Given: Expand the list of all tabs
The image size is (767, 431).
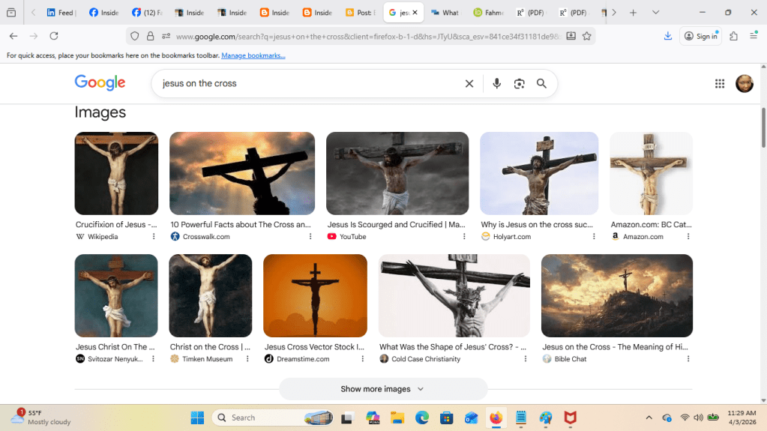Looking at the screenshot, I should pos(655,12).
